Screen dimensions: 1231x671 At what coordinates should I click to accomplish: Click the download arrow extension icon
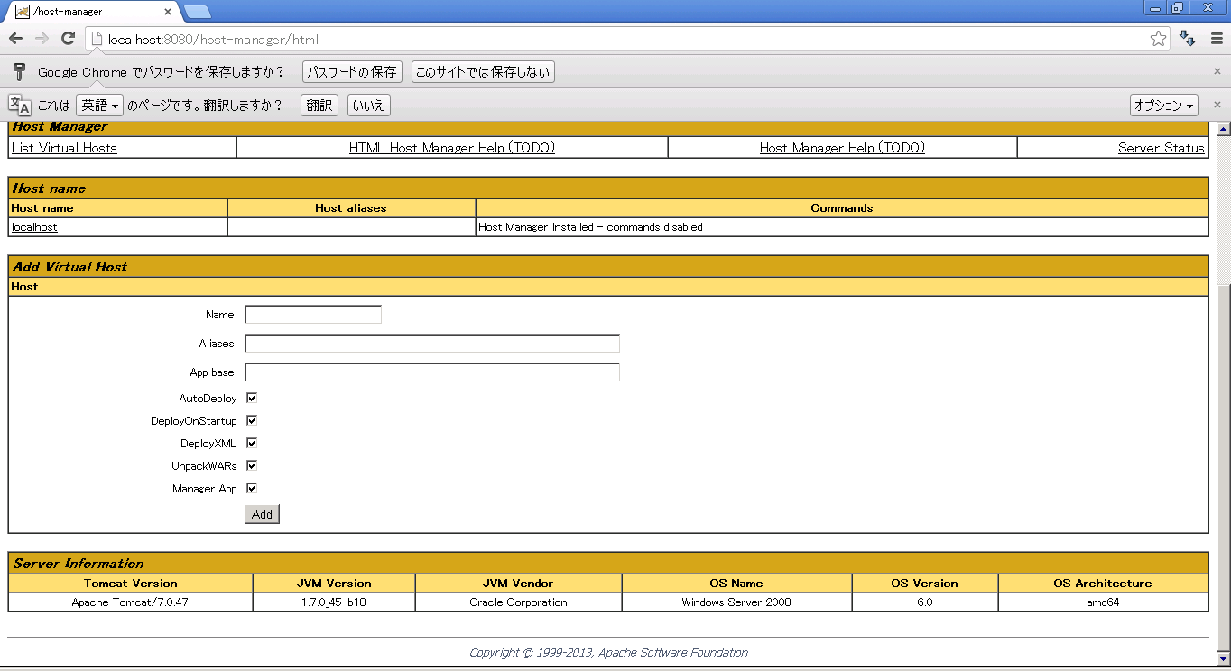[x=1188, y=39]
